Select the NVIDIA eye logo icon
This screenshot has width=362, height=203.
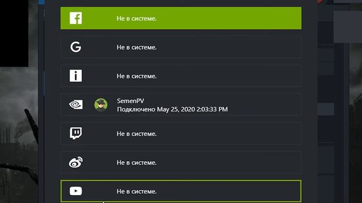coord(76,105)
